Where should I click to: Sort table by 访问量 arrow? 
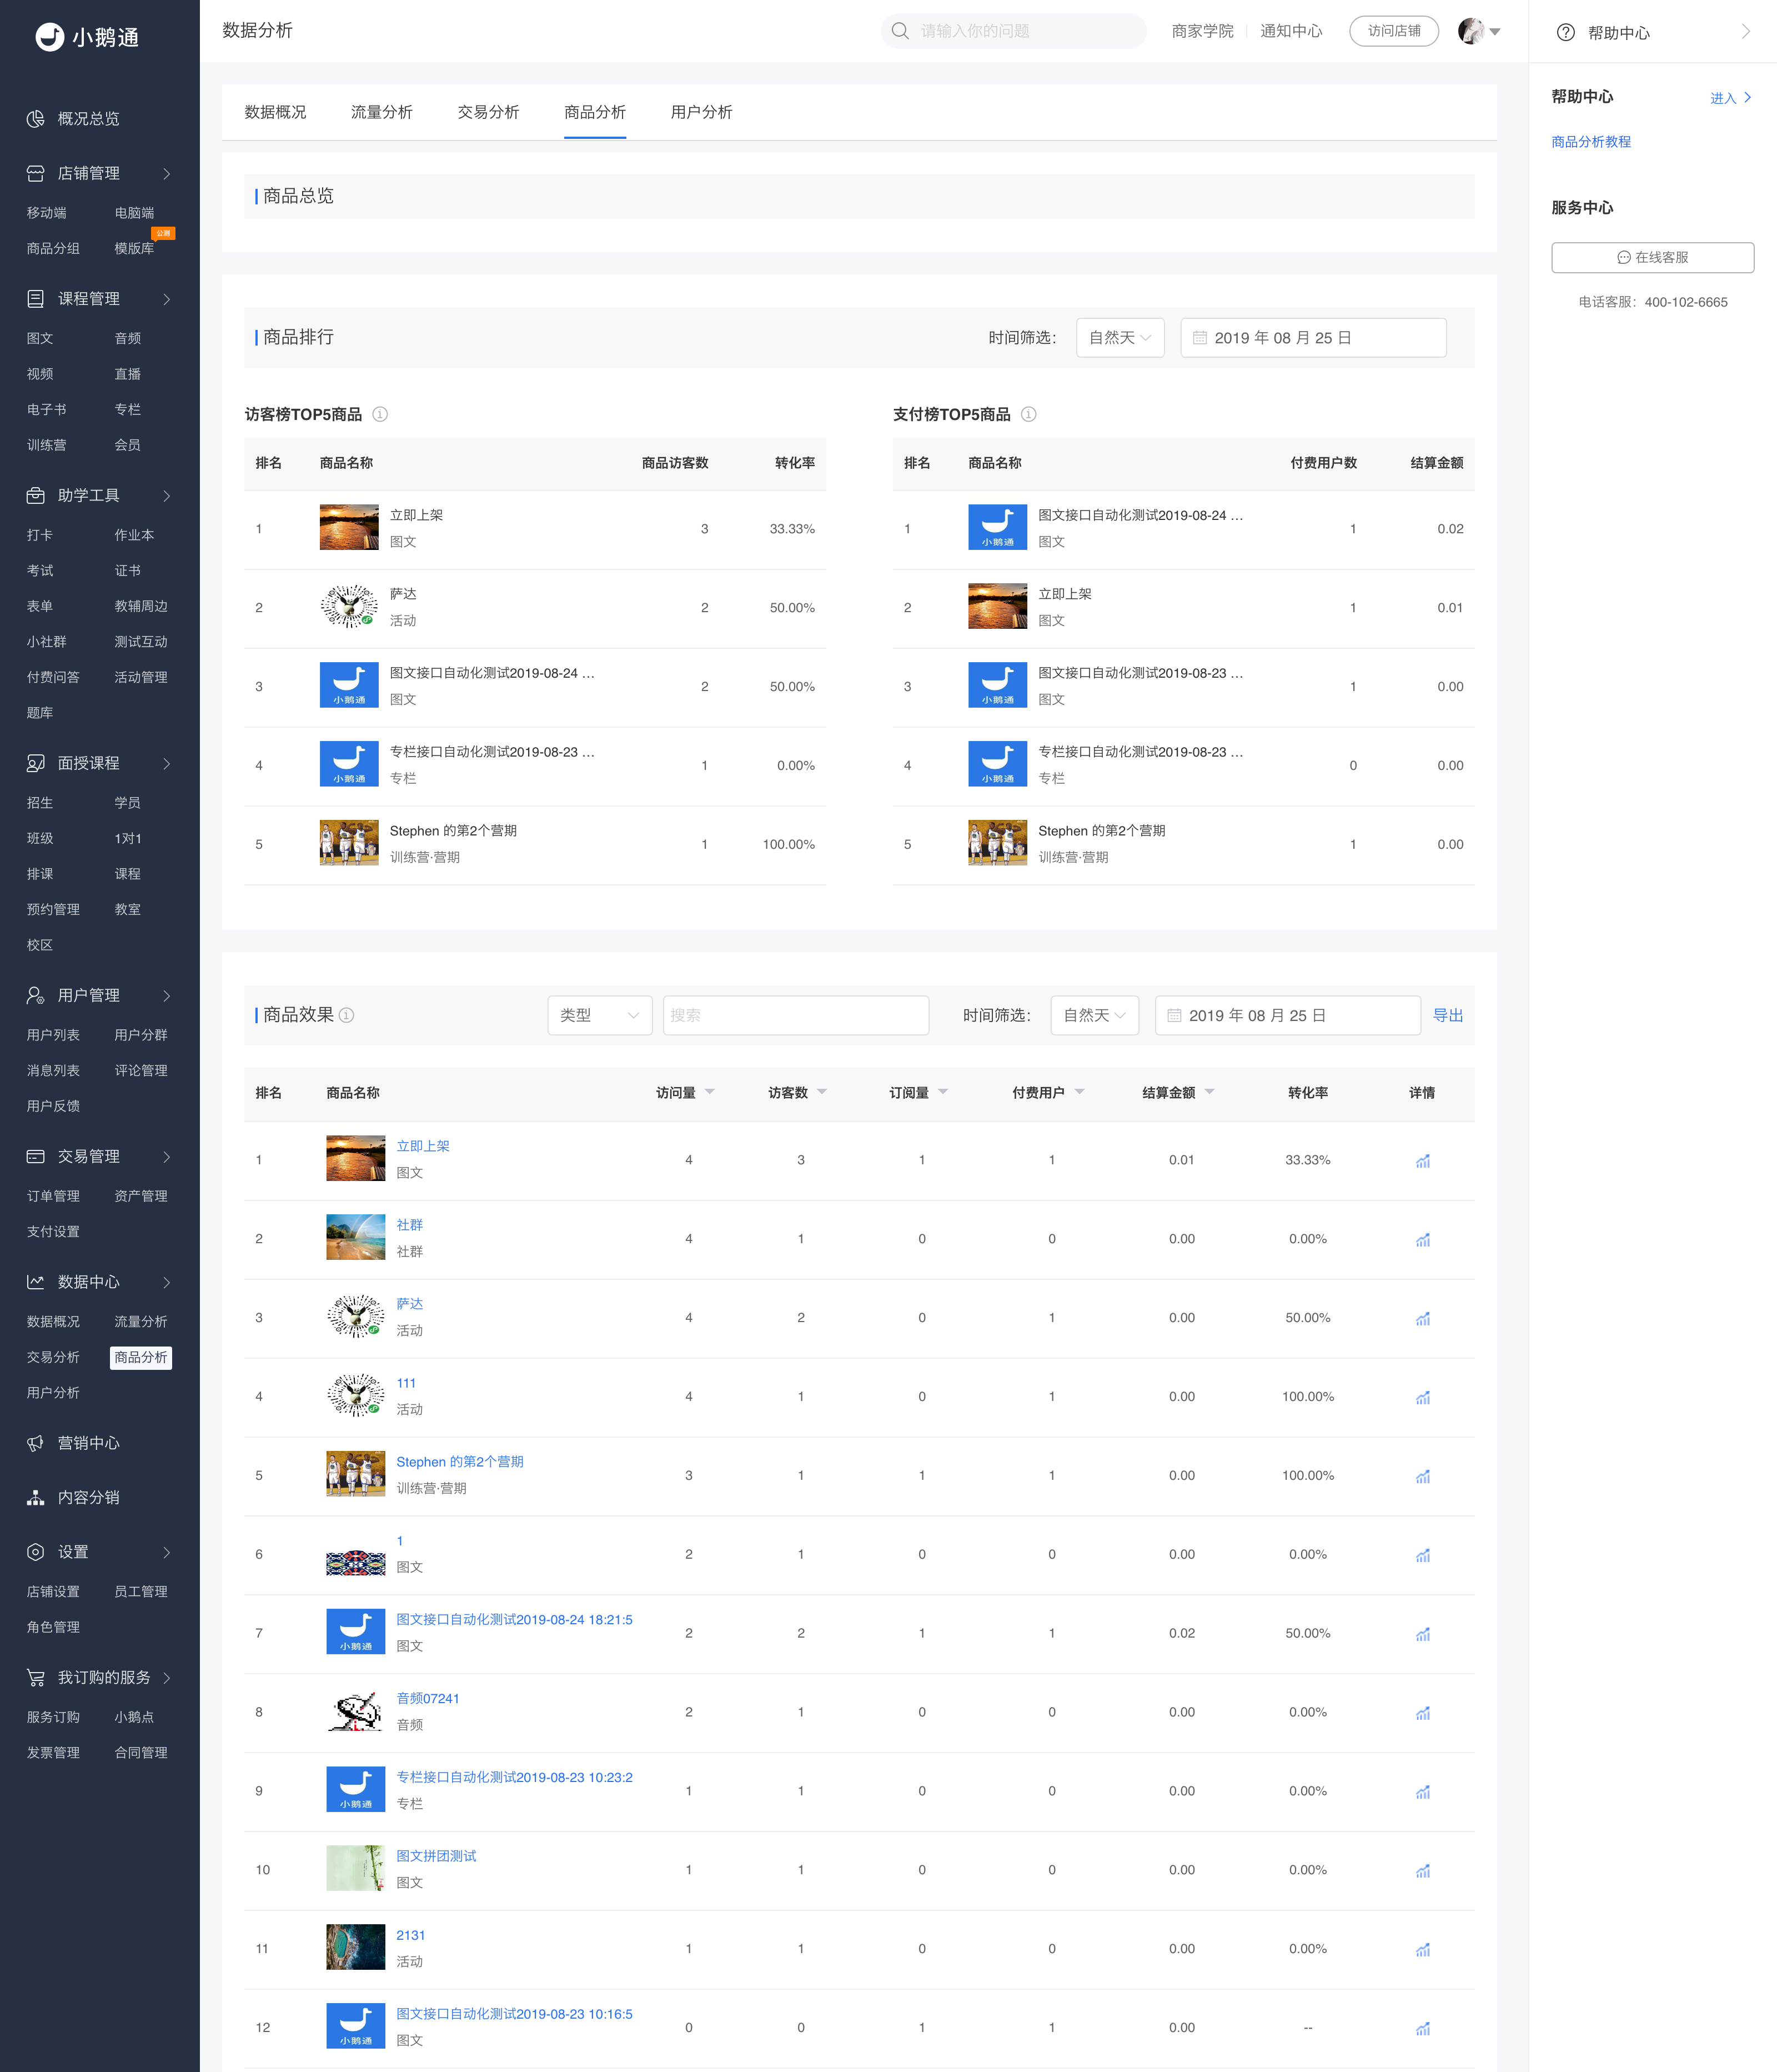[x=710, y=1092]
